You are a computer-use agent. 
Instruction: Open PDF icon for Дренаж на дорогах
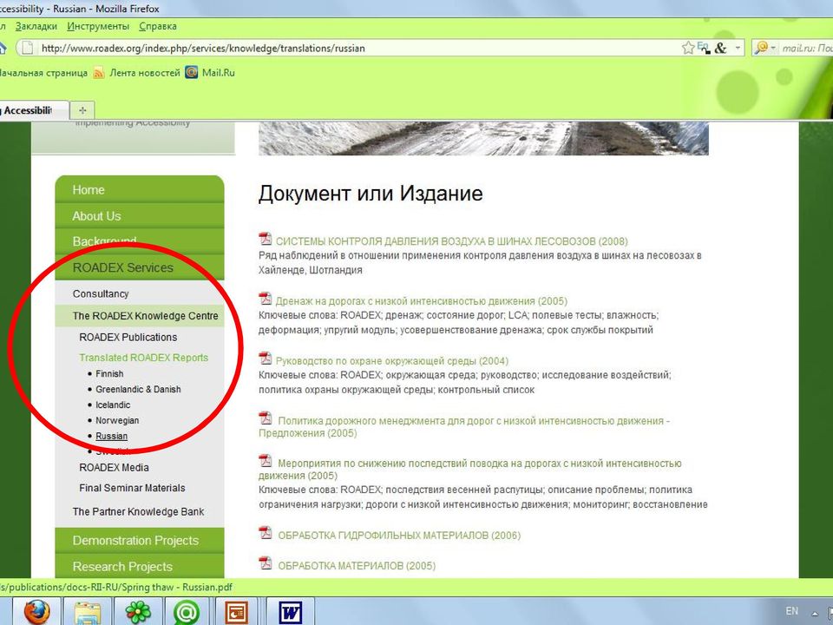pyautogui.click(x=266, y=299)
